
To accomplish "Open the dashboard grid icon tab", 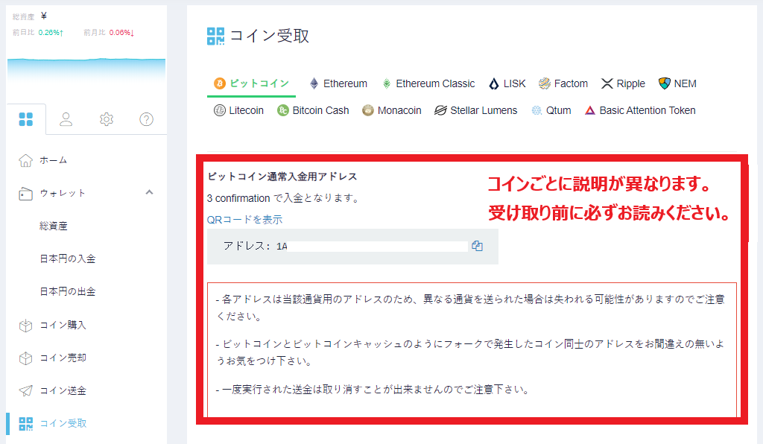I will point(26,119).
